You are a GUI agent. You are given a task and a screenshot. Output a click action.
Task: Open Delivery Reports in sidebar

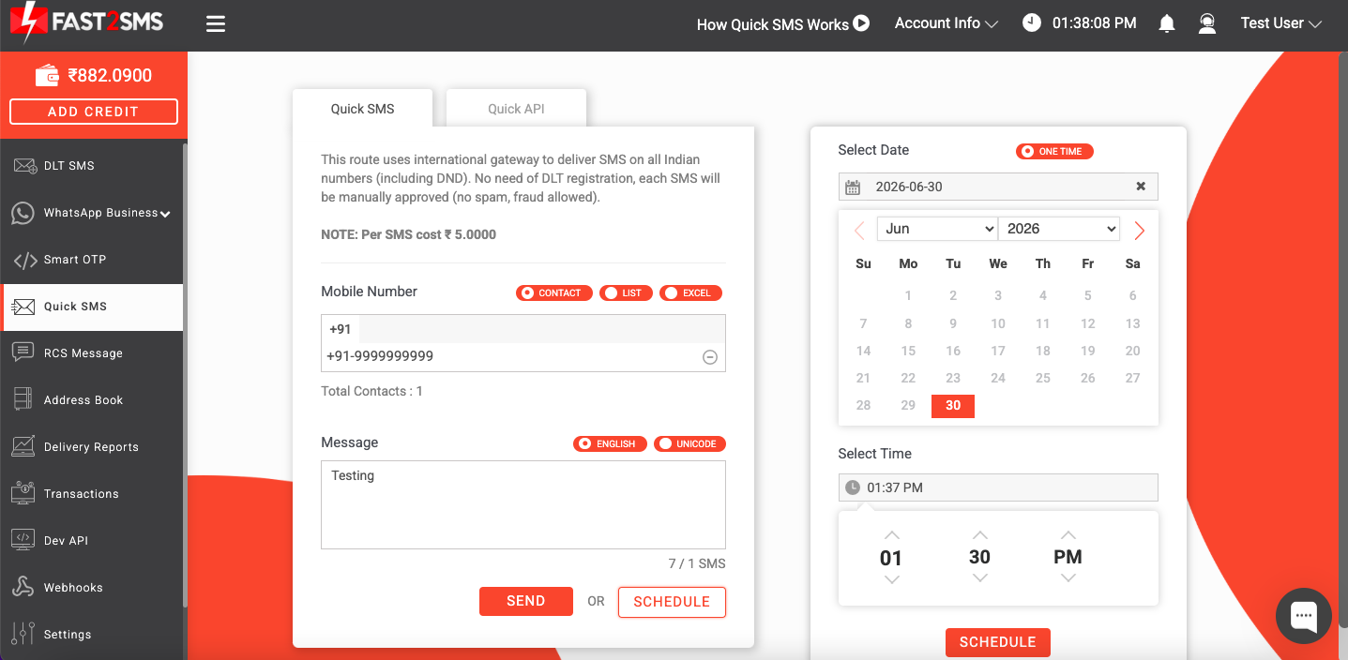point(92,447)
